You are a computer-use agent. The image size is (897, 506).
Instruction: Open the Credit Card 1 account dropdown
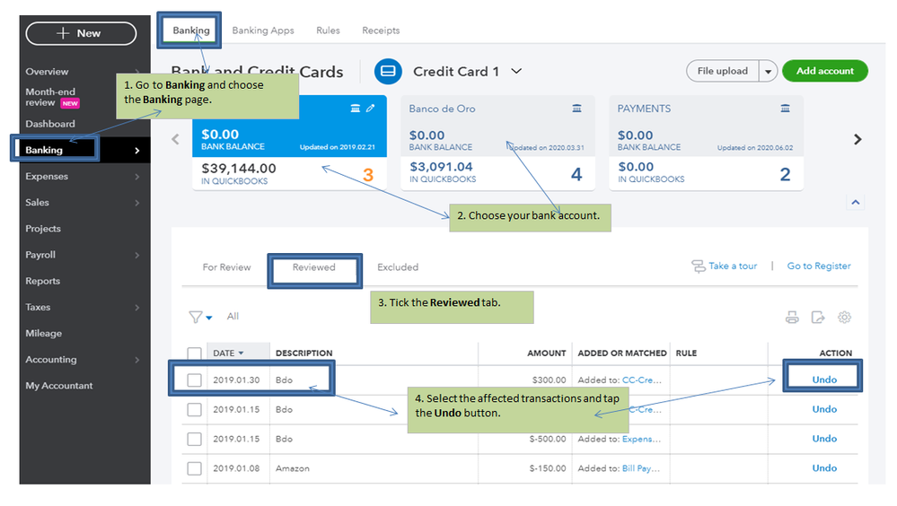point(516,72)
